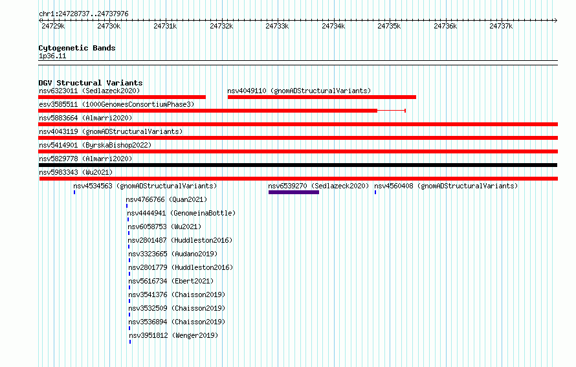Click the chr1:24728737..24737976 coordinates text
Screen dimensions: 576x367
pyautogui.click(x=83, y=14)
